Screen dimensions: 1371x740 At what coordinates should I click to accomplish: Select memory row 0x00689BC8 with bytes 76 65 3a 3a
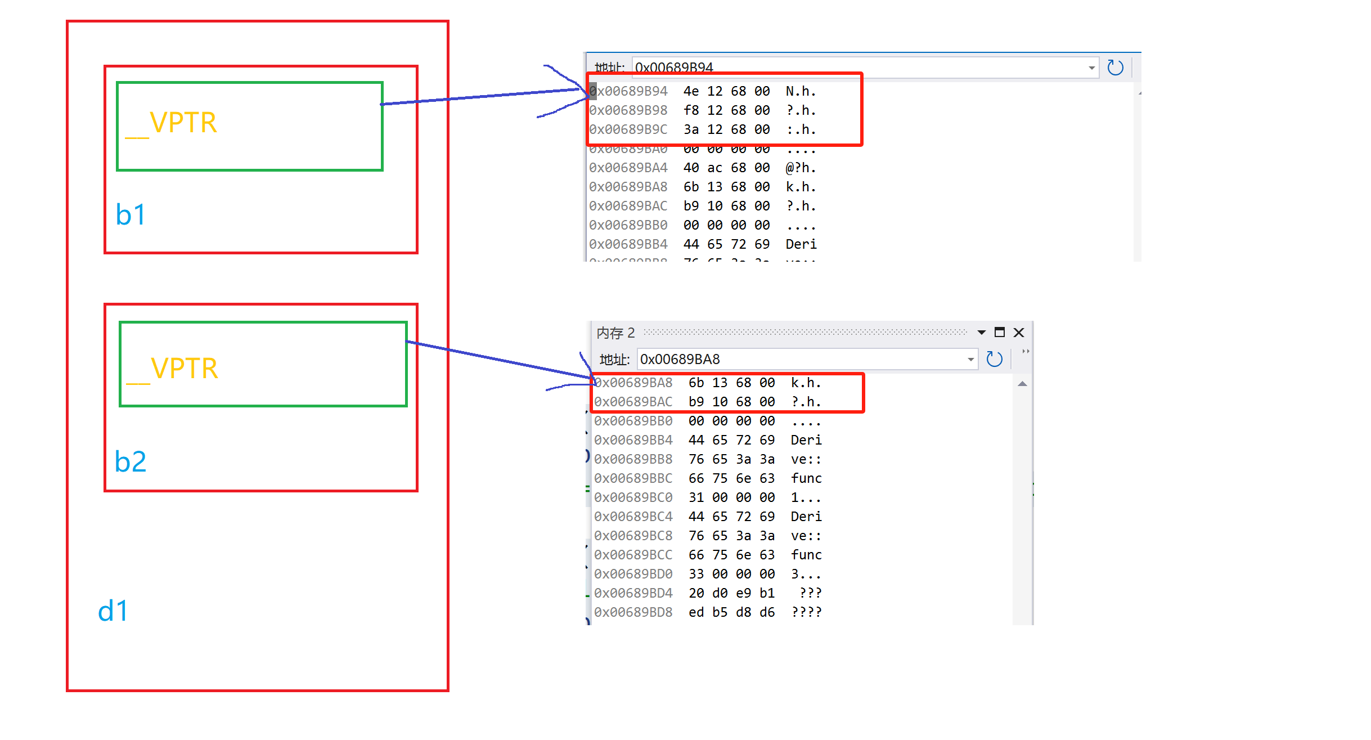[x=708, y=536]
